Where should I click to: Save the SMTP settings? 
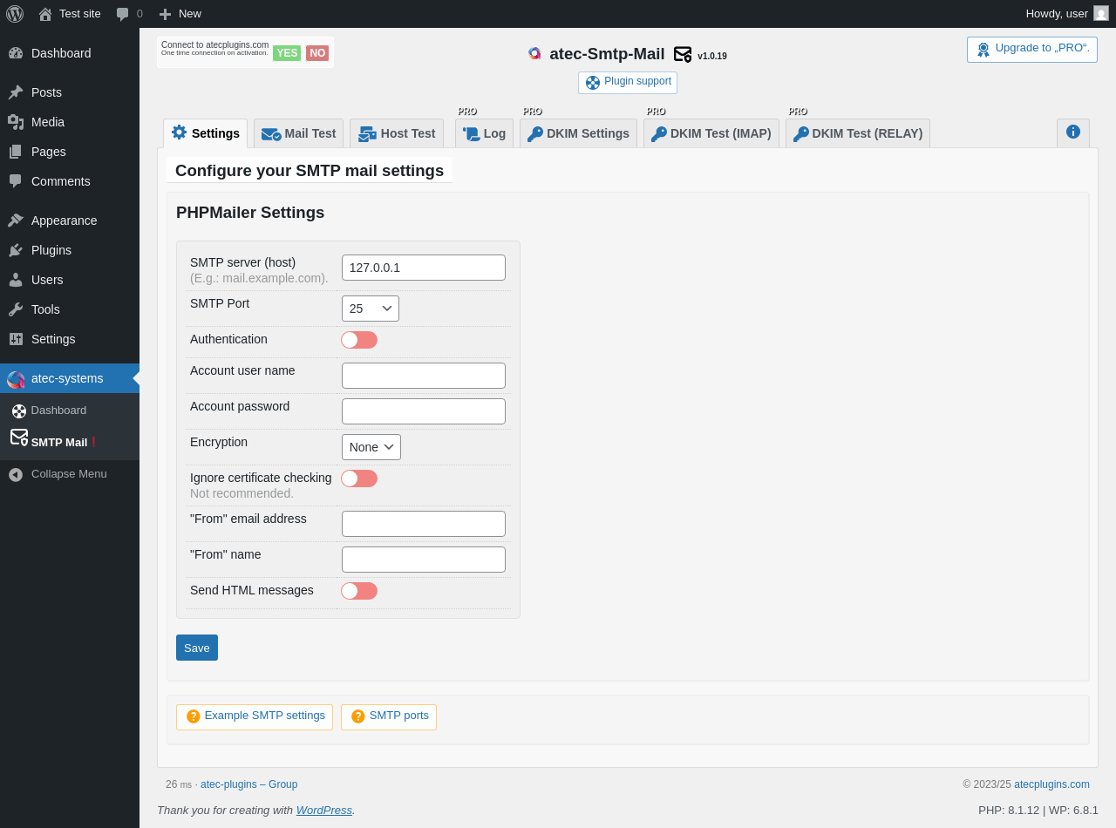click(x=197, y=648)
